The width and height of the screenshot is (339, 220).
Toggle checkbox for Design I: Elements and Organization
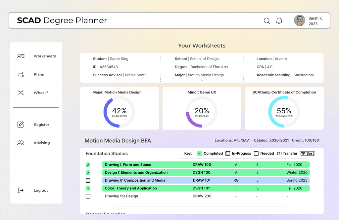pos(88,172)
